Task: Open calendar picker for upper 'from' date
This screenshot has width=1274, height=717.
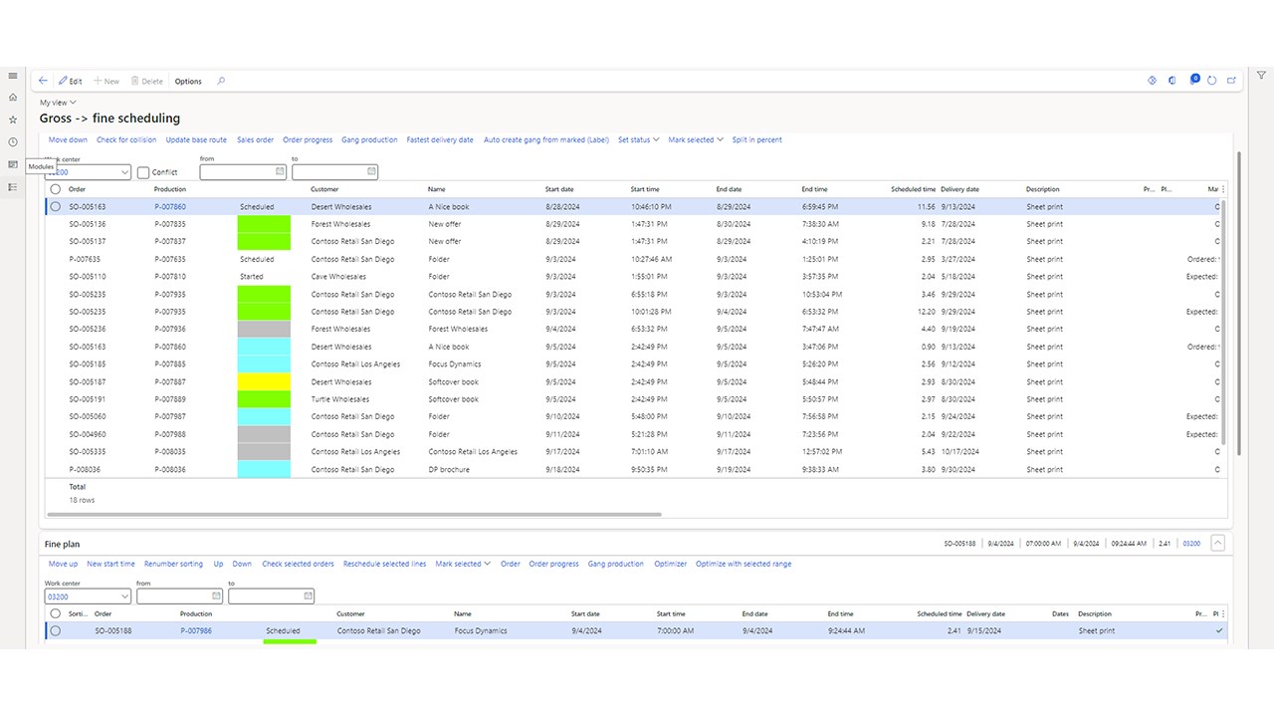Action: pos(280,171)
